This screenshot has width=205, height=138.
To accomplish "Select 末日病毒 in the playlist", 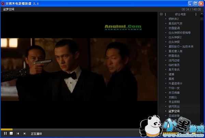I will click(174, 93).
